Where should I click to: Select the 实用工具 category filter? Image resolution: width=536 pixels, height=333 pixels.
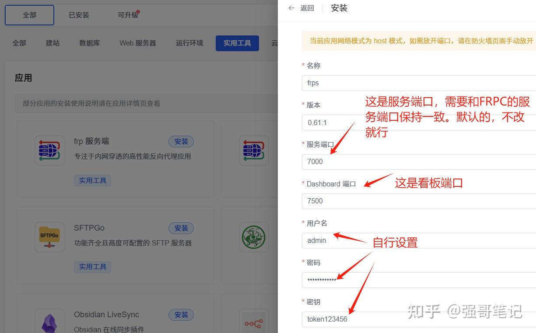coord(237,43)
